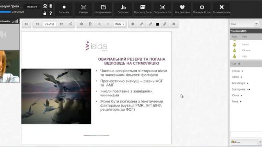262x147 pixels.
Task: Select participant Nadia in list
Action: pos(246,45)
